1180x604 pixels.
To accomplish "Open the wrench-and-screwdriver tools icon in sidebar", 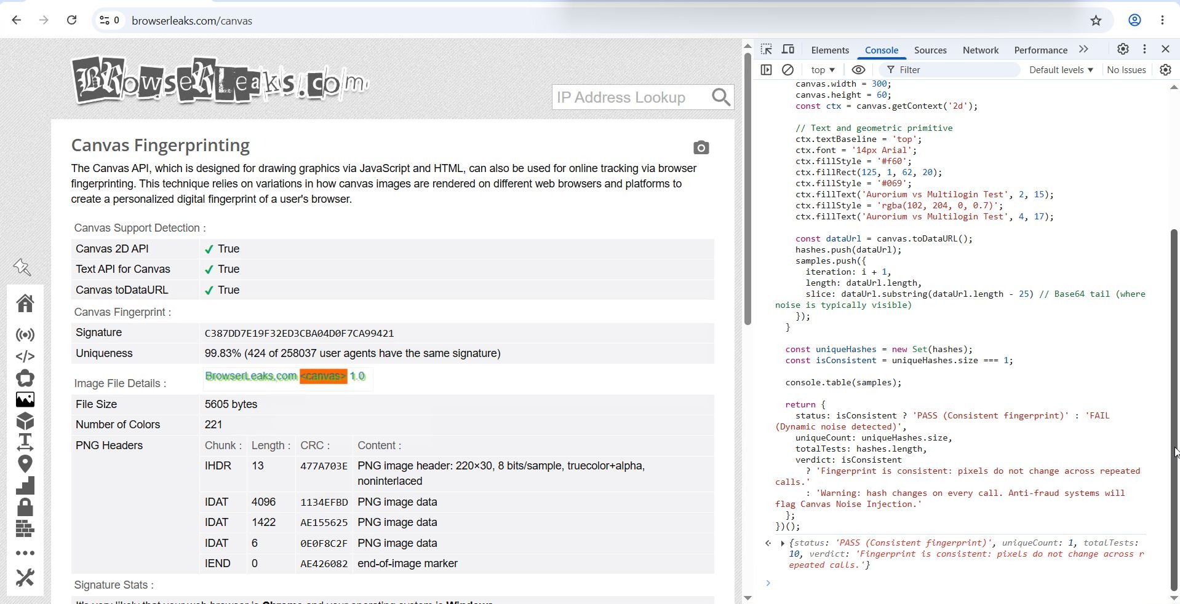I will point(25,578).
